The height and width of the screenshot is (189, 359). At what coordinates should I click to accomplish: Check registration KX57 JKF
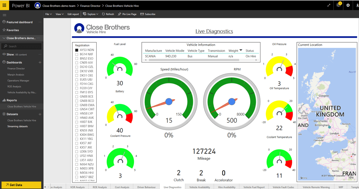point(77,143)
